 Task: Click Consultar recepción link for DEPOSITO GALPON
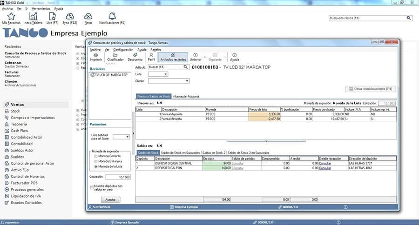[325, 168]
